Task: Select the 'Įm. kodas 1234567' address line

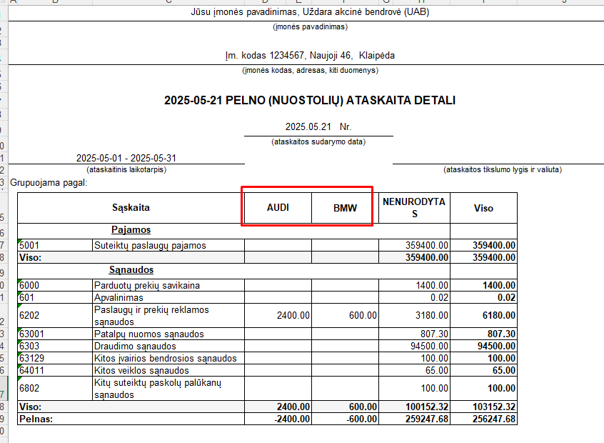Action: click(x=310, y=56)
